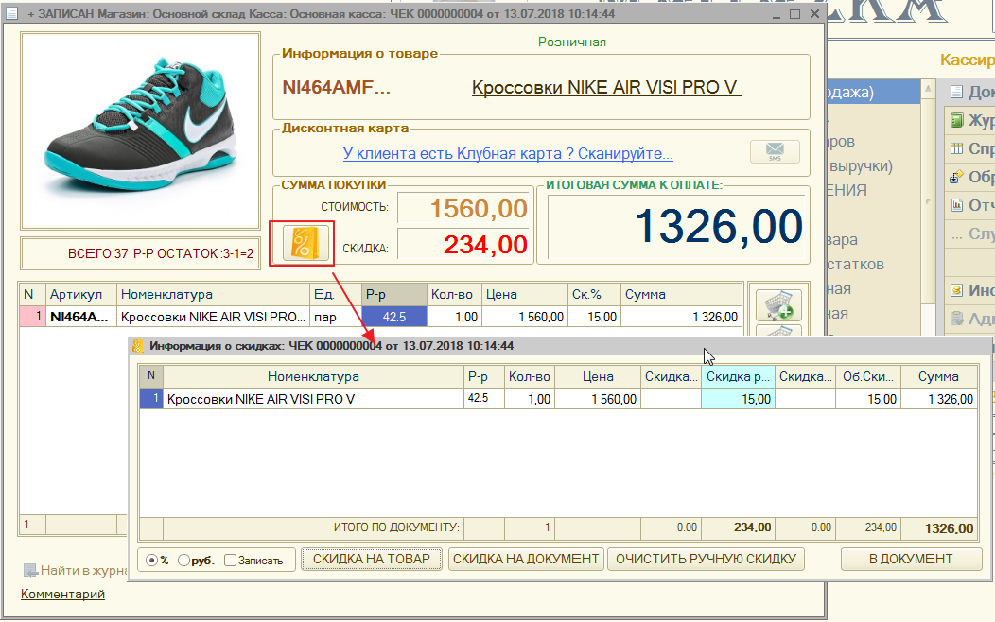Select the 'руб.' discount radio button
The image size is (995, 622).
pyautogui.click(x=184, y=561)
